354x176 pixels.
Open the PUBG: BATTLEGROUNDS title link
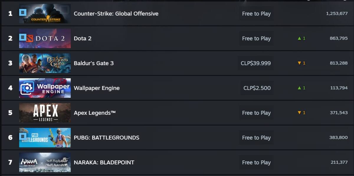pos(106,137)
